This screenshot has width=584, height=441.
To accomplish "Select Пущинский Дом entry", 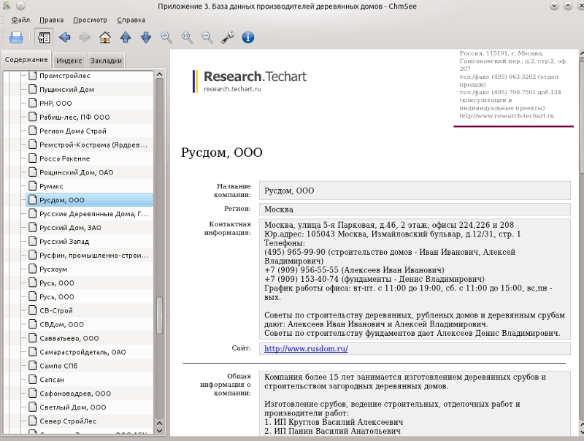I will 66,89.
